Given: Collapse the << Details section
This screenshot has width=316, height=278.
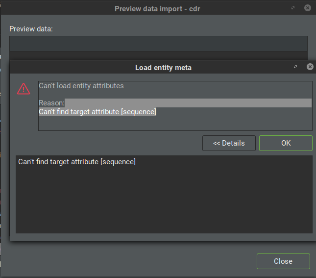Looking at the screenshot, I should point(229,143).
